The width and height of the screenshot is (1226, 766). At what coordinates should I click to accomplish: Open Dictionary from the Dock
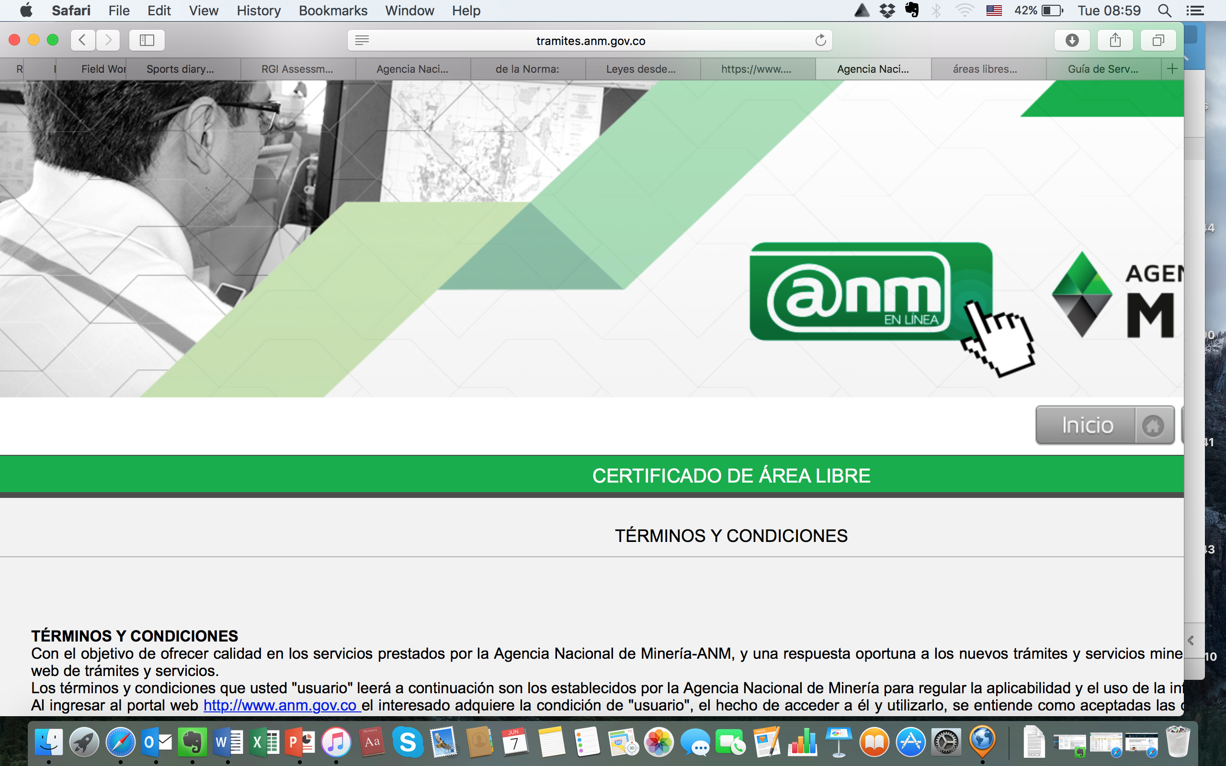(x=372, y=742)
